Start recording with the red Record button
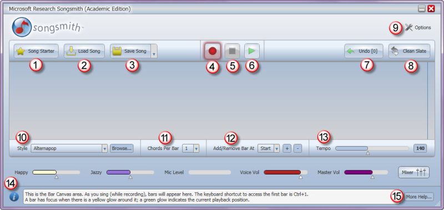Viewport: 444px width, 210px height. click(213, 51)
